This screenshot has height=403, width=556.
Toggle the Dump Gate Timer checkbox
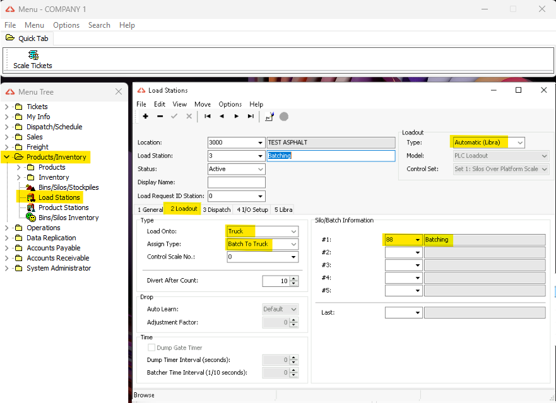[x=151, y=348]
